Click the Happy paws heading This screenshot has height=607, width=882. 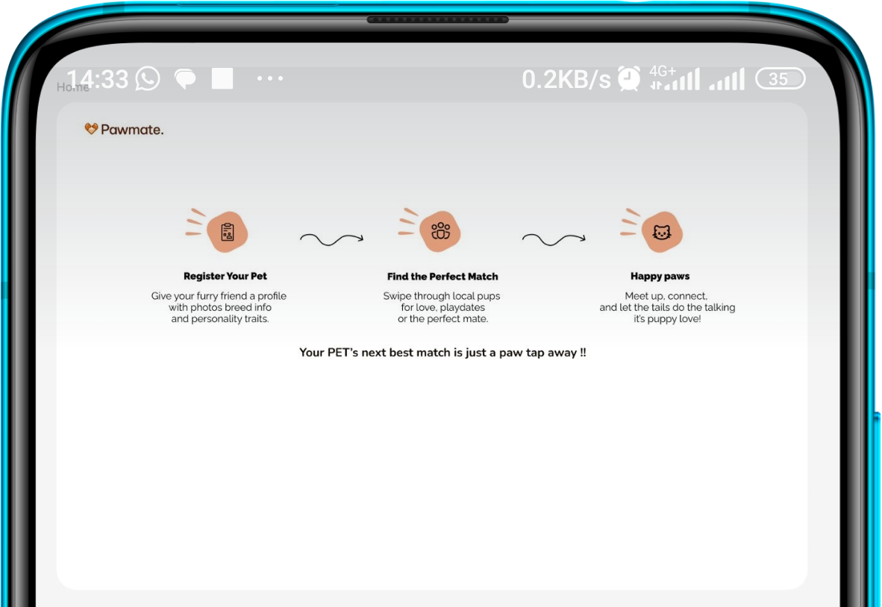pos(660,277)
